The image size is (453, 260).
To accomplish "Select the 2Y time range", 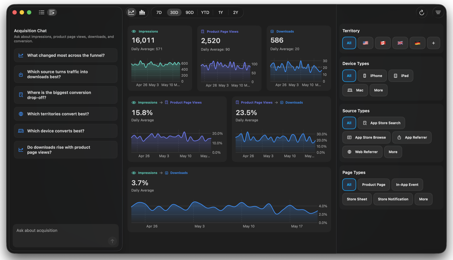I will click(x=236, y=12).
